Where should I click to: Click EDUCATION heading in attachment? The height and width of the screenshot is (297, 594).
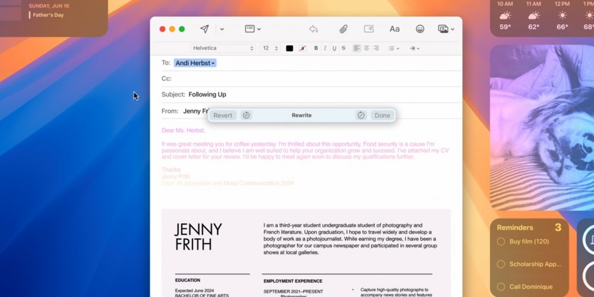tap(188, 280)
